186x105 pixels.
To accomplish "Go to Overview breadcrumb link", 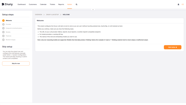I will click(39, 15).
